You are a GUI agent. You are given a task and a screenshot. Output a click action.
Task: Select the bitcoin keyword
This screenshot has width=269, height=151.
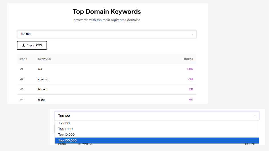point(42,90)
